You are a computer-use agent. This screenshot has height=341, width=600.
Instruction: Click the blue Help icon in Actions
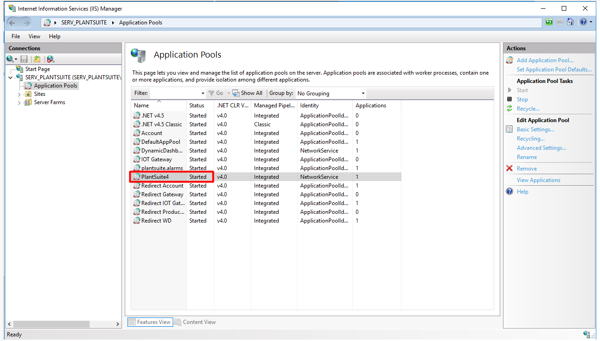(509, 192)
